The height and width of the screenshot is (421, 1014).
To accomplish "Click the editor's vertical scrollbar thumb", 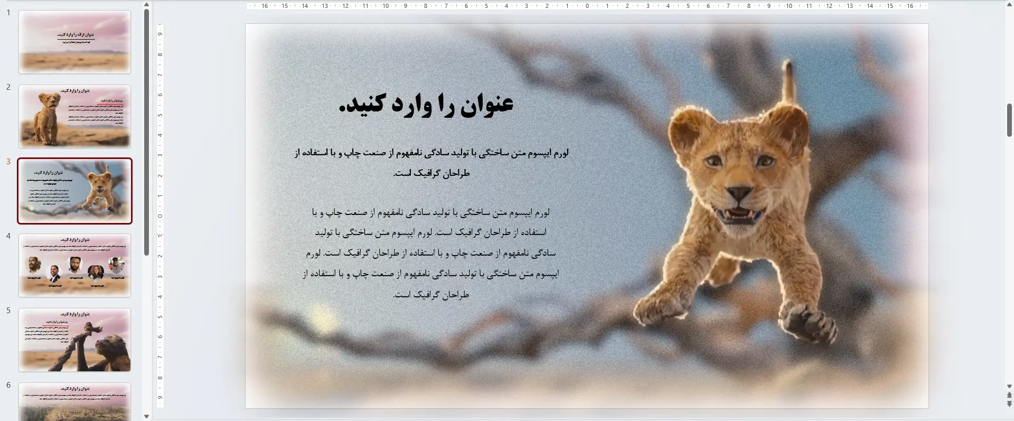I will coord(1009,120).
